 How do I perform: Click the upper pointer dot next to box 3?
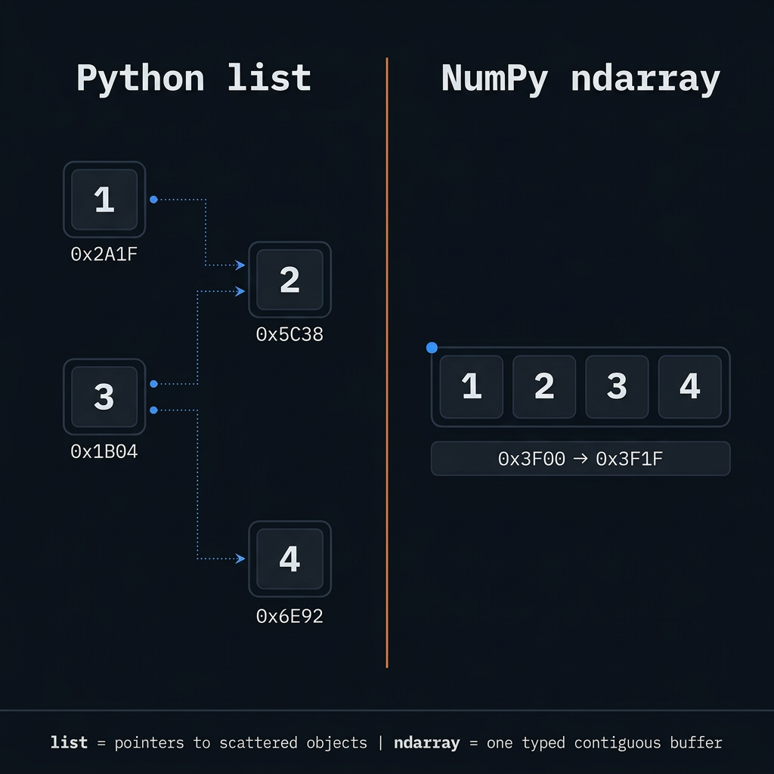[153, 383]
